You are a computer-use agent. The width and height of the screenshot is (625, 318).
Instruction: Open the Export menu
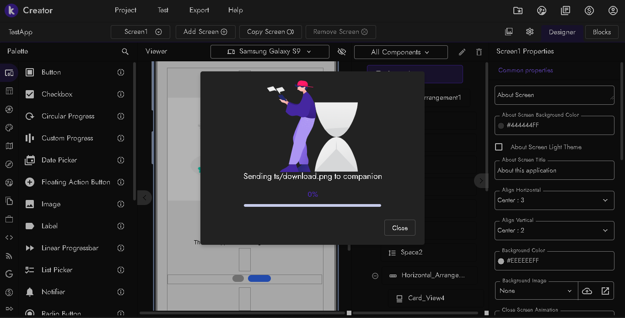click(199, 10)
